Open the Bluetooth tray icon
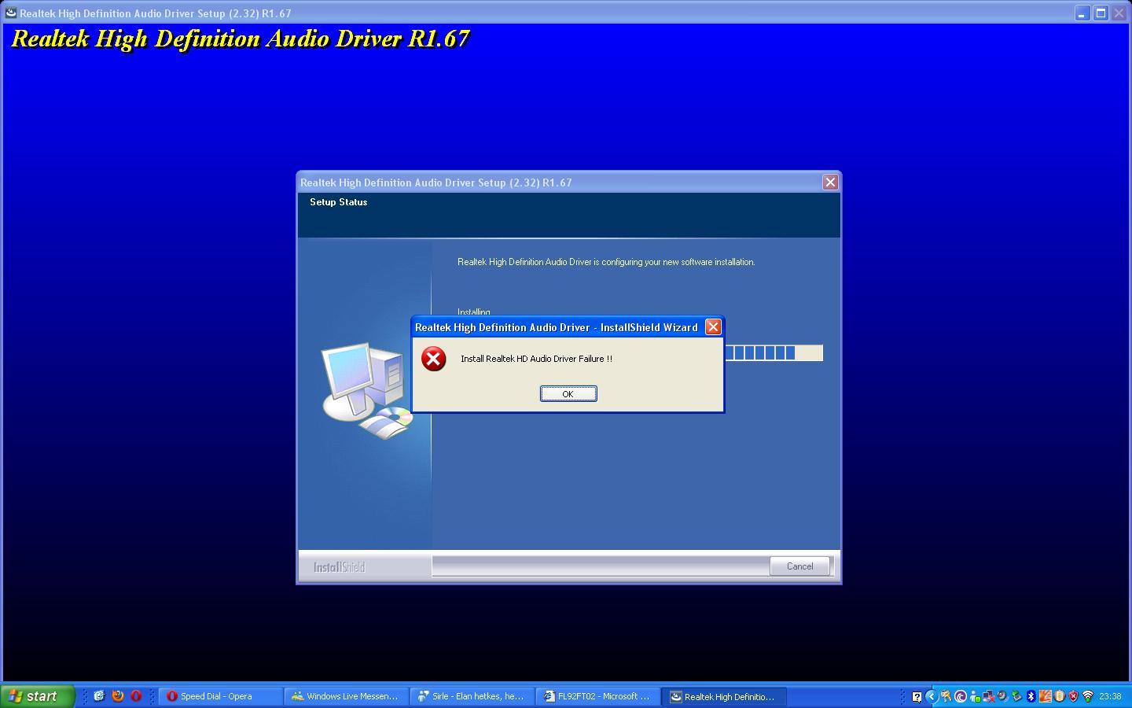The image size is (1132, 708). [x=1031, y=696]
